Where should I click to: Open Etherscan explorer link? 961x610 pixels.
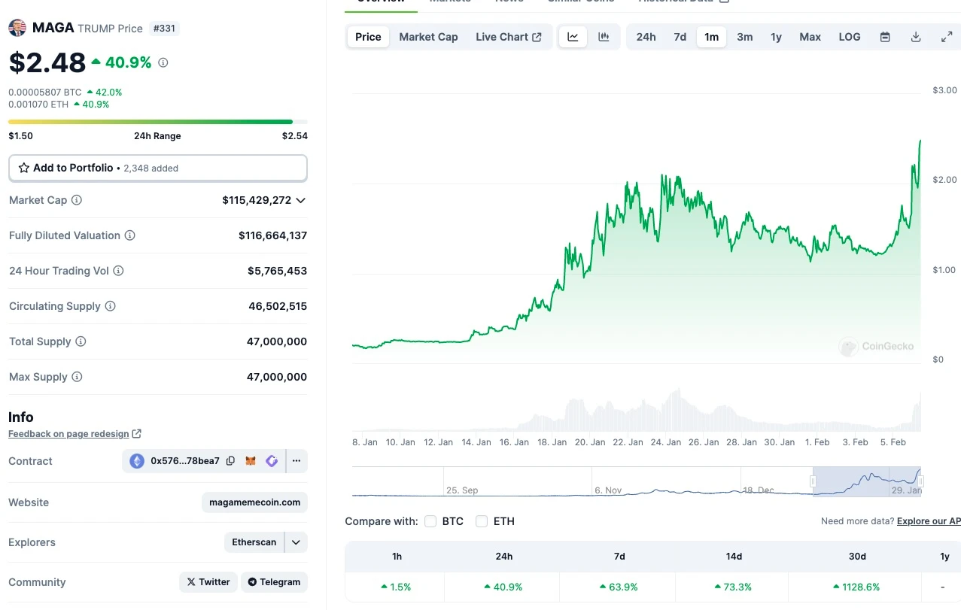(254, 542)
